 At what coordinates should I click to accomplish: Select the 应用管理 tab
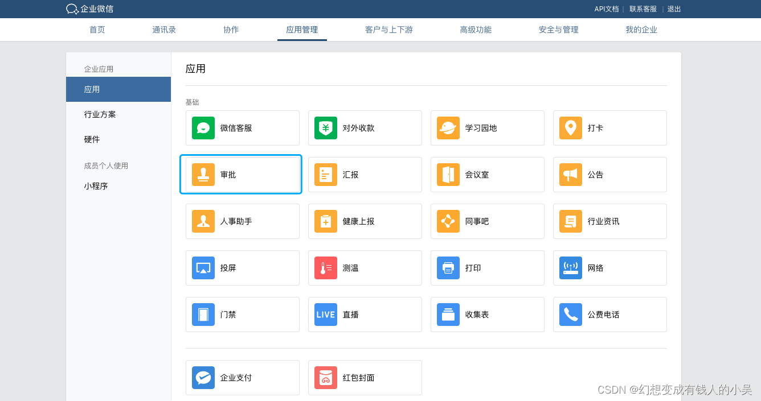click(x=302, y=30)
